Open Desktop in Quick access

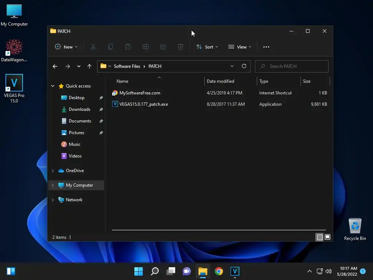click(76, 98)
